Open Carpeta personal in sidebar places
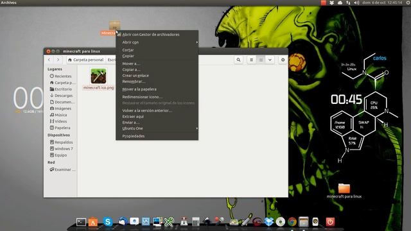Screen dimensions: 411x231 (62, 83)
